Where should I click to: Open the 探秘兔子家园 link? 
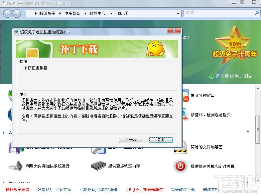tap(18, 189)
